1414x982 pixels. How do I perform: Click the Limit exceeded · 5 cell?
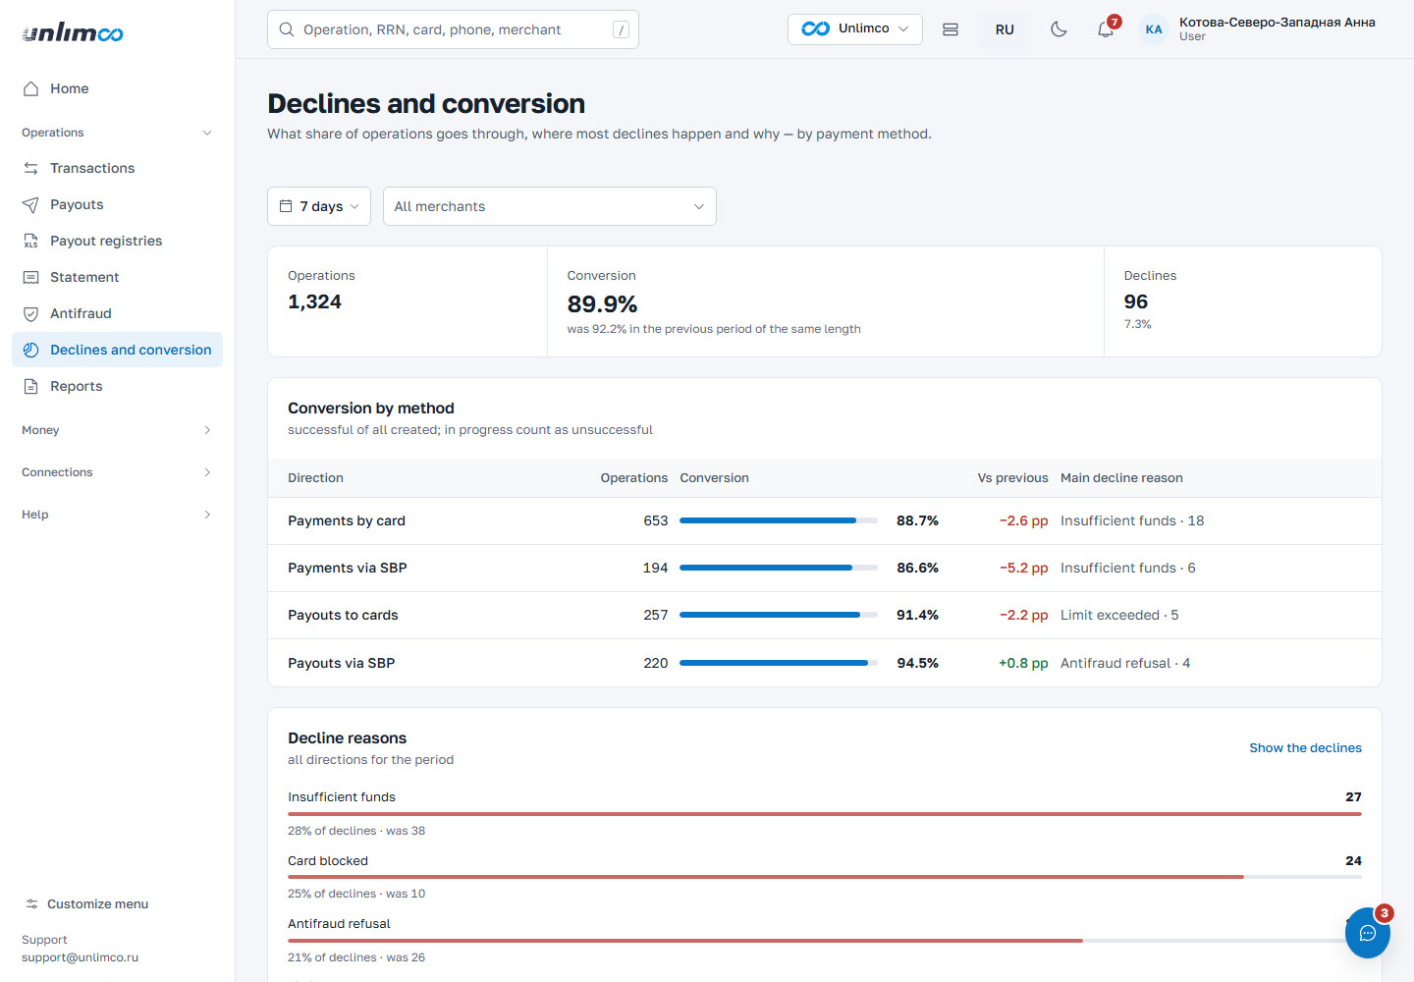(1119, 616)
